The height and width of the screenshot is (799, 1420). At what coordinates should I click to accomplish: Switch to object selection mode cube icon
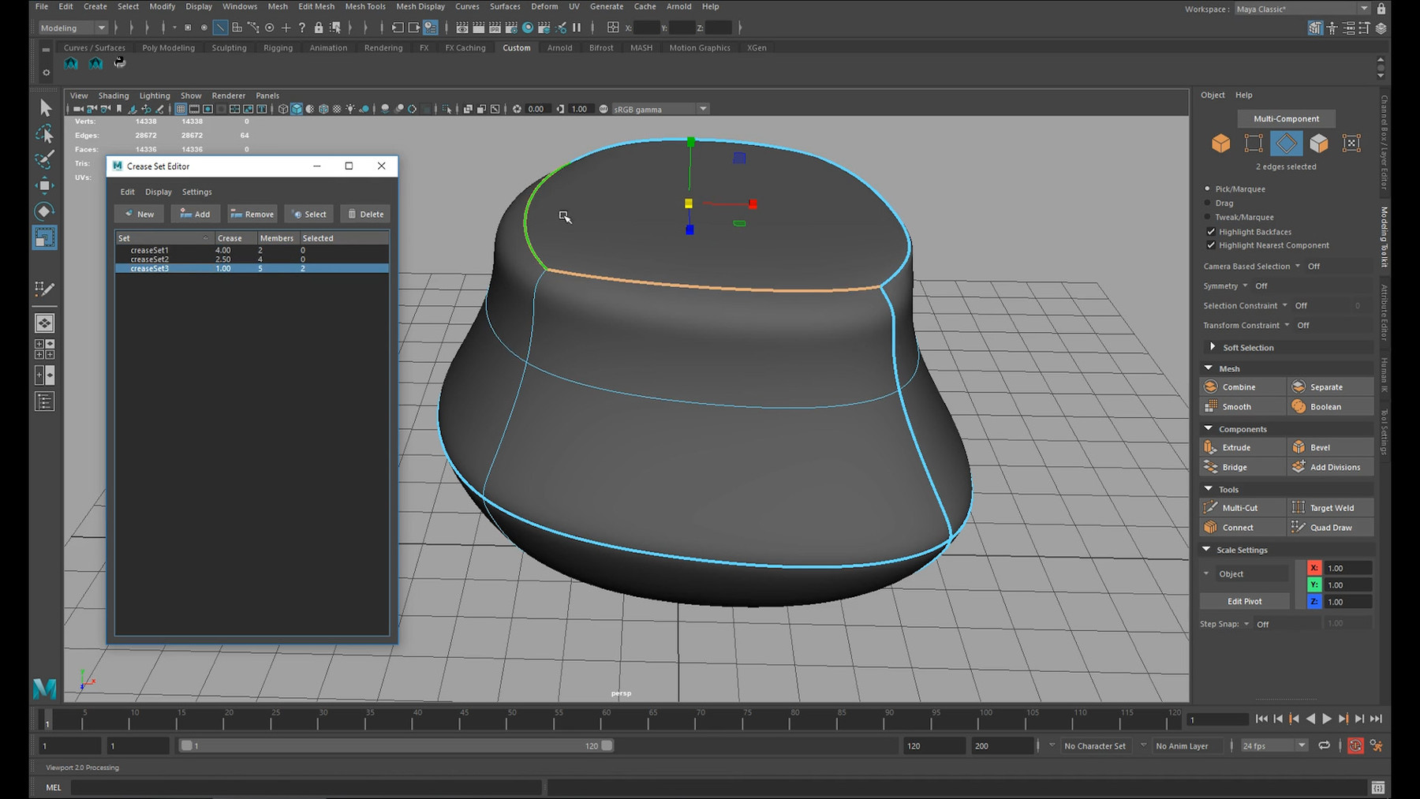coord(1221,143)
